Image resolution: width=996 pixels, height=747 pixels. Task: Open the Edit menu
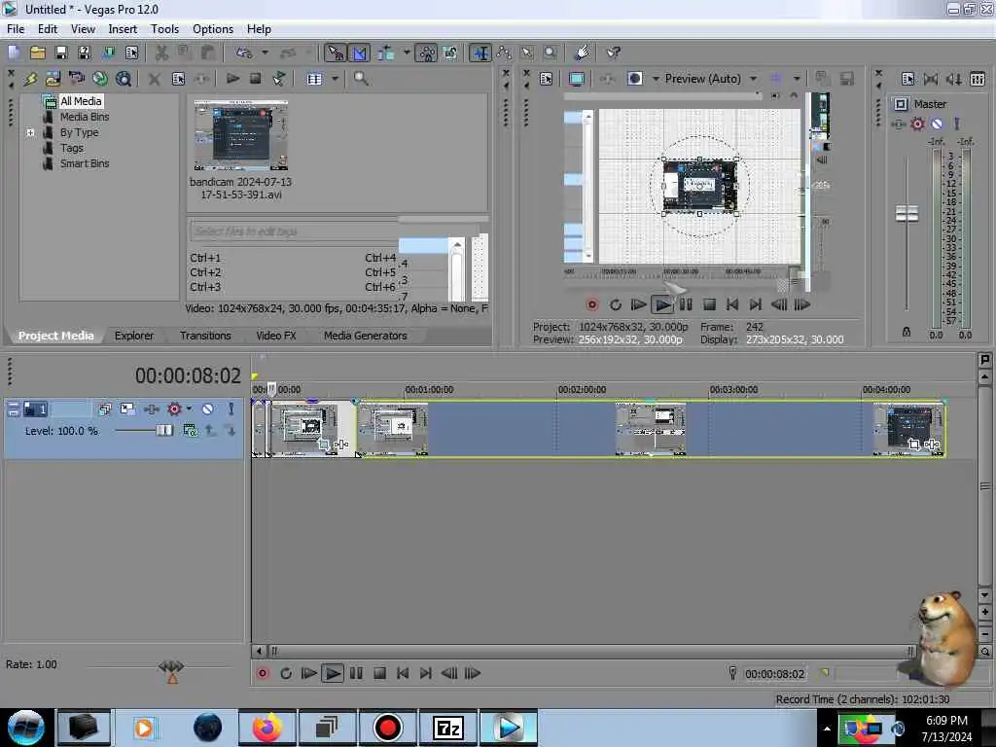click(x=47, y=29)
